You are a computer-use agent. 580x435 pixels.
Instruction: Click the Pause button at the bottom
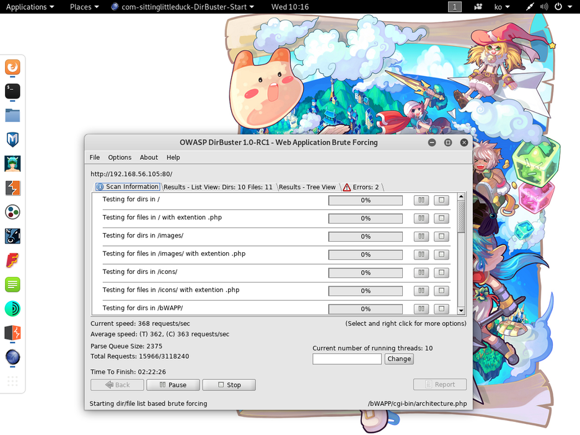(x=173, y=385)
